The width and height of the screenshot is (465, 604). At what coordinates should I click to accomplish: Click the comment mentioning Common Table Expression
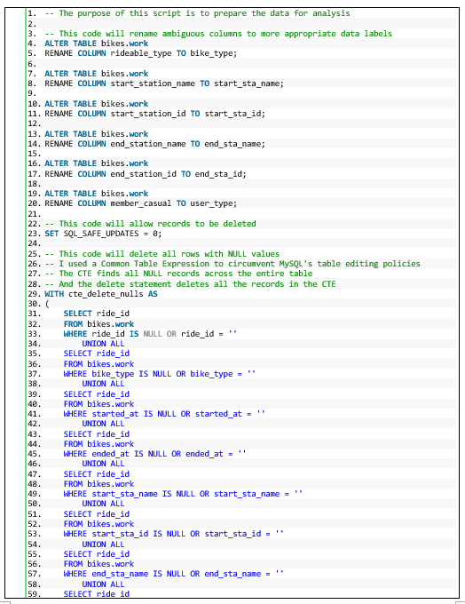232,264
